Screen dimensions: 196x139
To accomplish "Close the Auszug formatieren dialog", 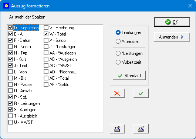I will [x=190, y=6].
